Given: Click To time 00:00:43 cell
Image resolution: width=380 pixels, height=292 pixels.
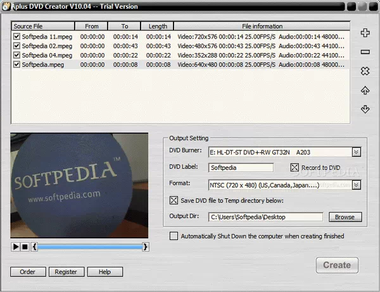Looking at the screenshot, I should point(125,46).
